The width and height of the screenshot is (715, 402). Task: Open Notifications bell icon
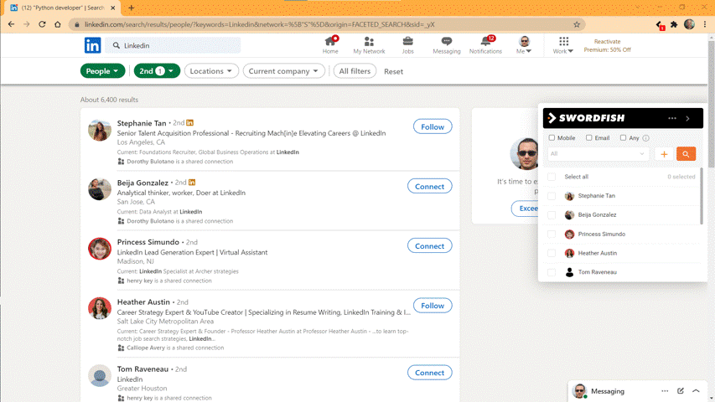[485, 45]
